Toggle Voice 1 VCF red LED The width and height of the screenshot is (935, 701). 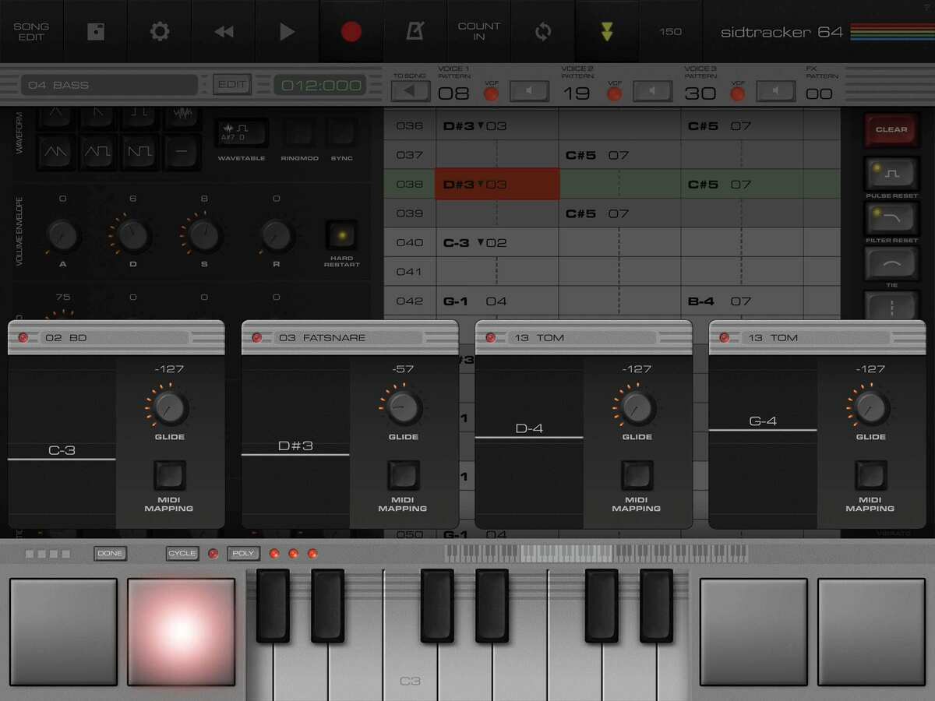tap(492, 93)
